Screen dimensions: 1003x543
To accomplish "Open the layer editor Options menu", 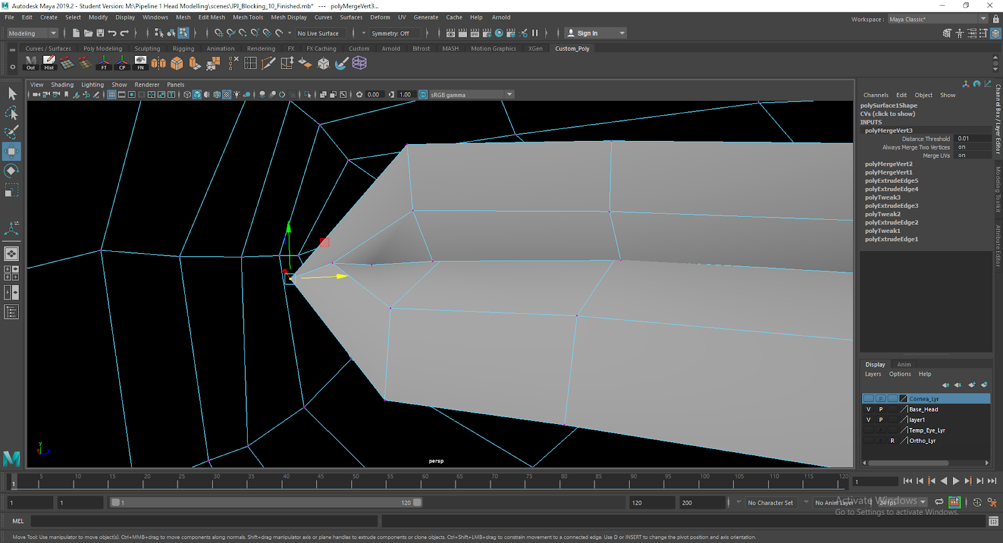I will [x=900, y=374].
